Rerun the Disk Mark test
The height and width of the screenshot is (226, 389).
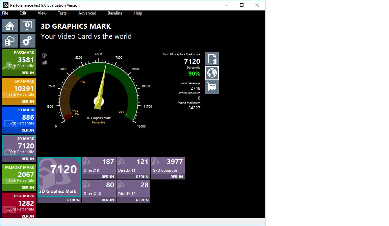tap(28, 216)
